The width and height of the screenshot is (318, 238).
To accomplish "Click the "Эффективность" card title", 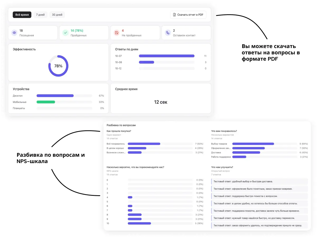I will (24, 49).
